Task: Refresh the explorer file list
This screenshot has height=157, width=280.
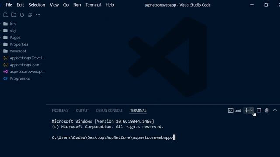Action: pyautogui.click(x=22, y=15)
